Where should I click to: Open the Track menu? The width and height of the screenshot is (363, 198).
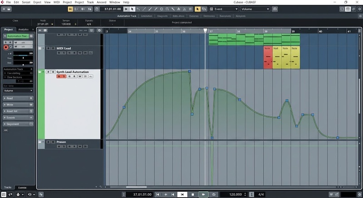tap(90, 2)
